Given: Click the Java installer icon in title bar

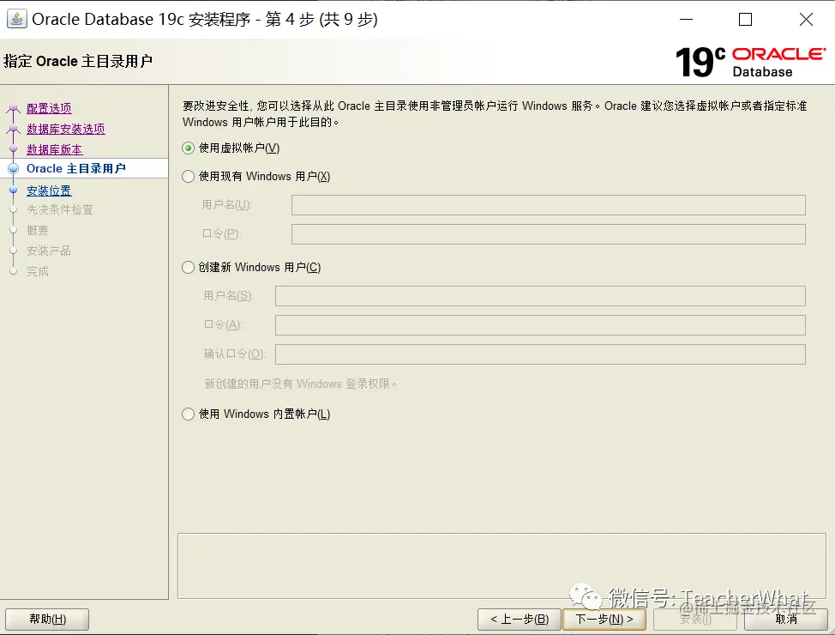Looking at the screenshot, I should click(16, 19).
